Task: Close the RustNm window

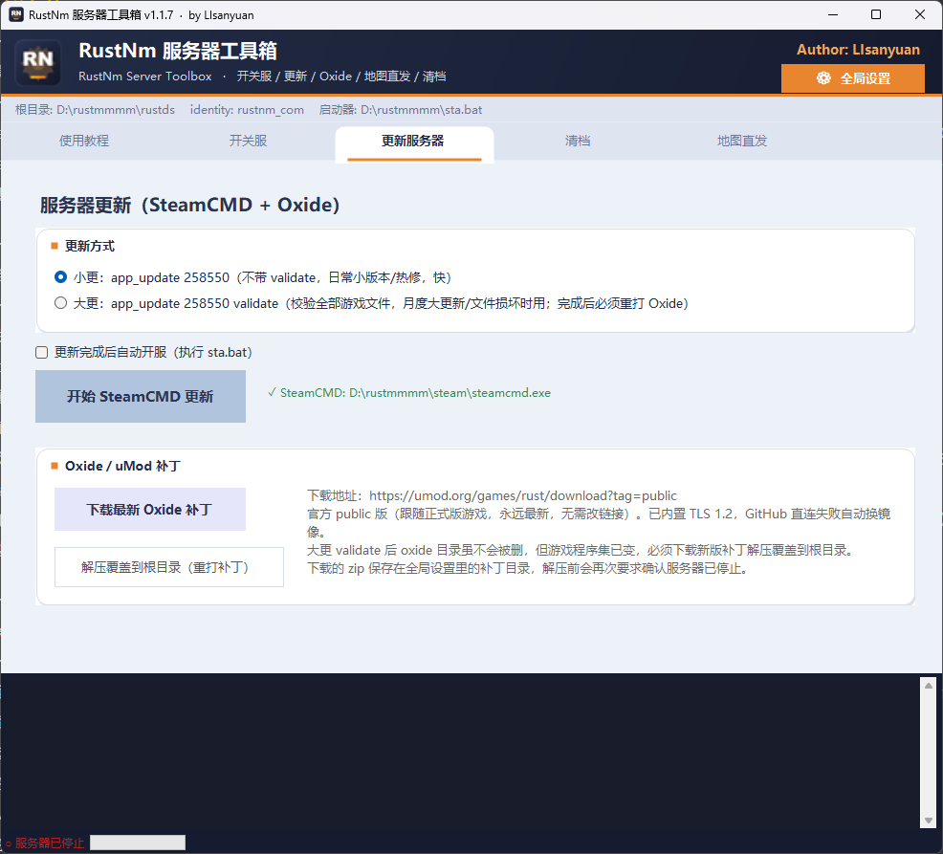Action: pos(920,14)
